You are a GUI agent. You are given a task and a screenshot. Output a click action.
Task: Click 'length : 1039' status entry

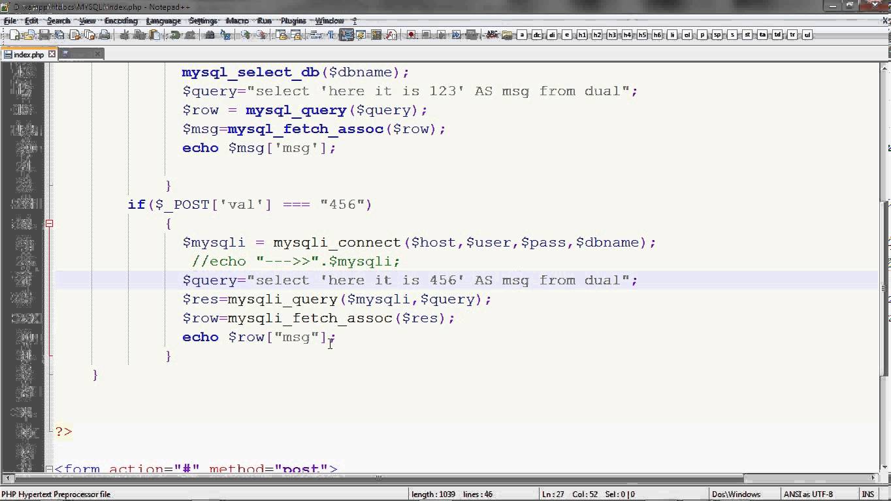433,494
